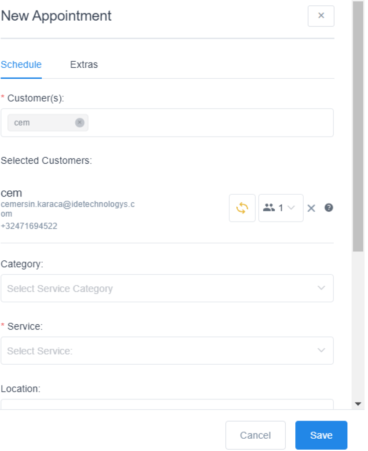Click the scrollbar down arrow
Screen dimensions: 368x451
tap(358, 403)
